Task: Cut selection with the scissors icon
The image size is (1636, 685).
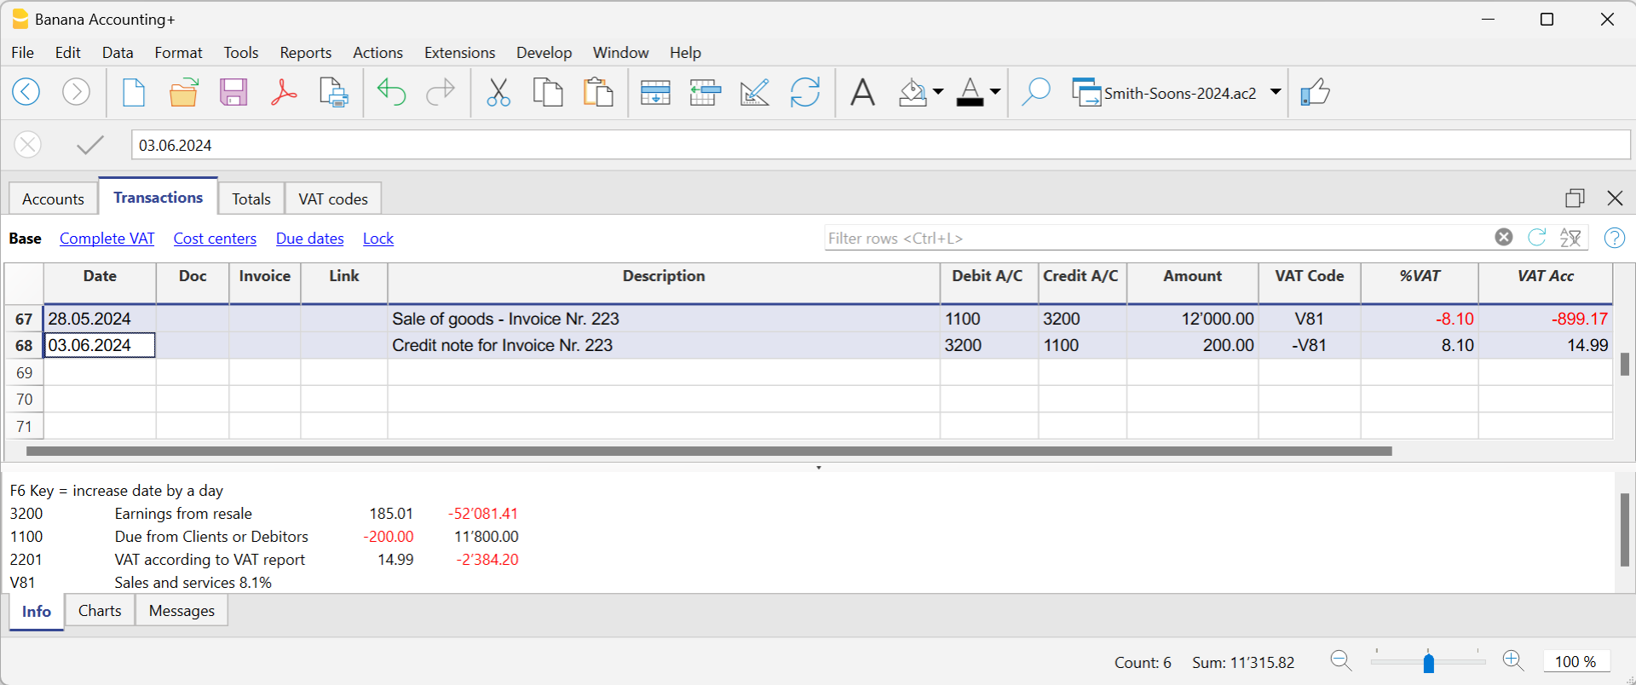Action: (x=498, y=91)
